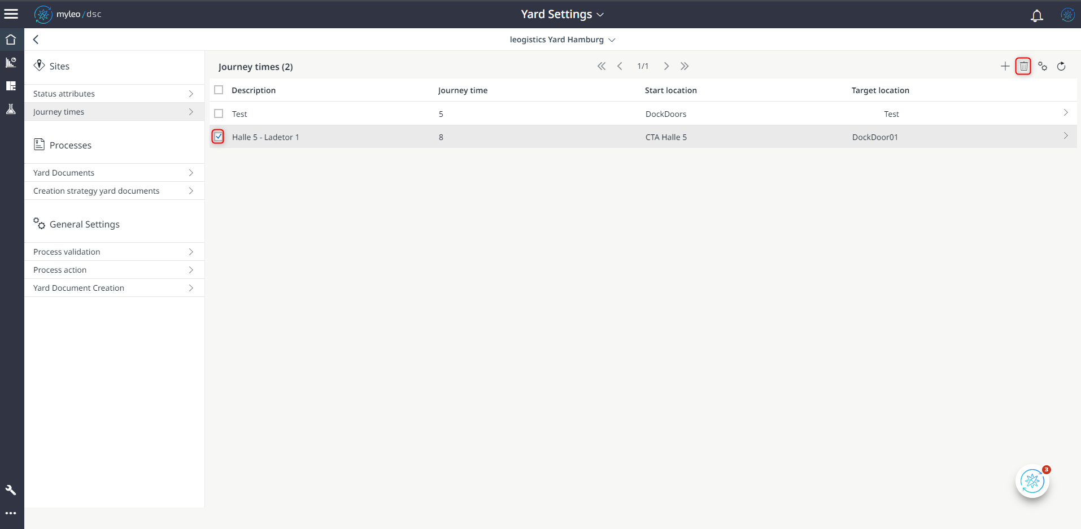The height and width of the screenshot is (529, 1081).
Task: Open Process validation settings
Action: pyautogui.click(x=114, y=252)
